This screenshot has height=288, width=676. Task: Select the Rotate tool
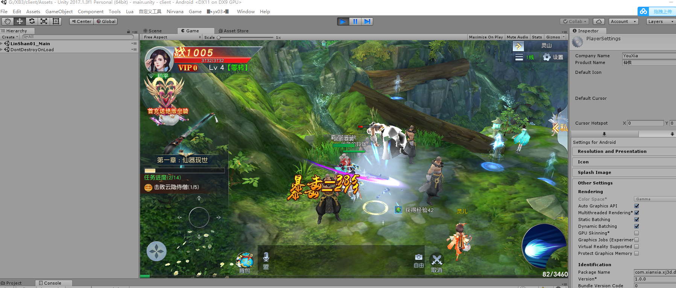(x=32, y=21)
